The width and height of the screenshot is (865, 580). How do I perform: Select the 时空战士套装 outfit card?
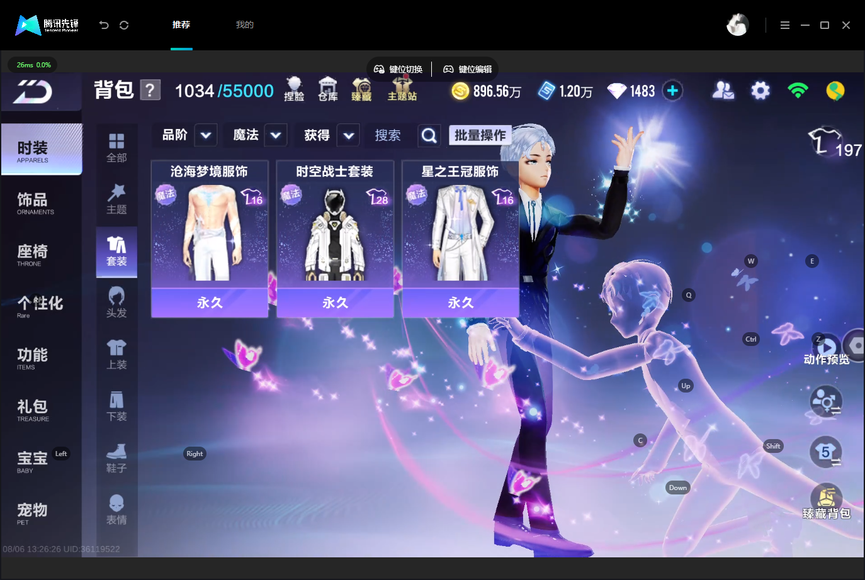click(335, 239)
